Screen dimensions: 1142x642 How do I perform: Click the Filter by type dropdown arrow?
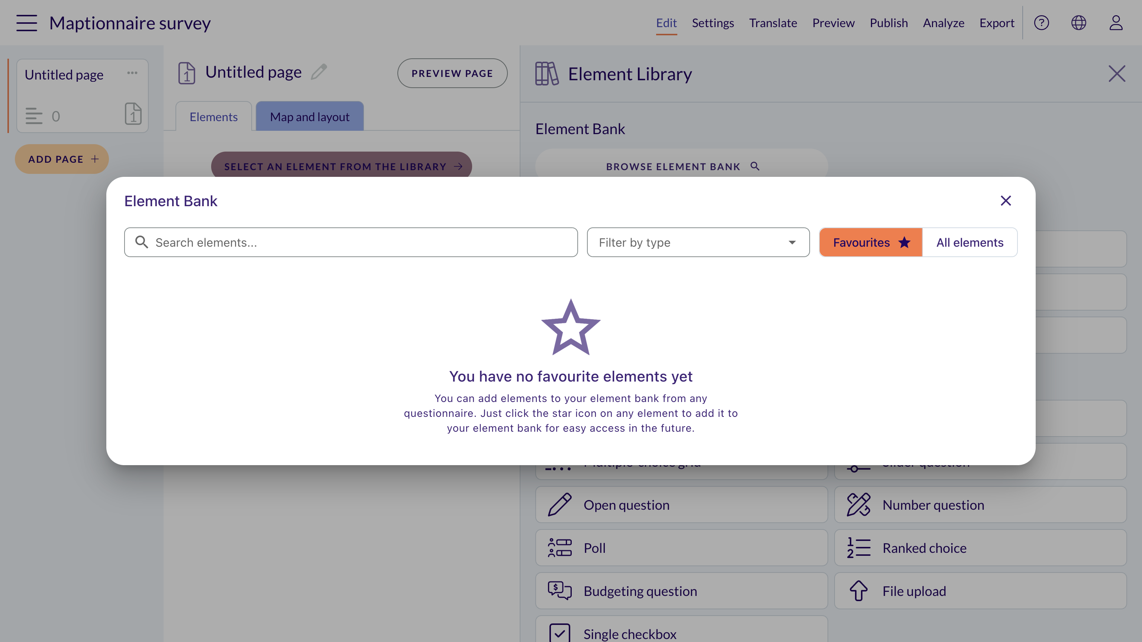792,242
